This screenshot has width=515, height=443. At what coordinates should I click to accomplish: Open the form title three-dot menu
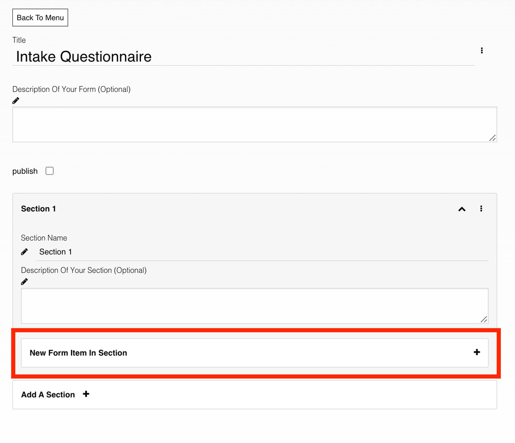(x=482, y=51)
